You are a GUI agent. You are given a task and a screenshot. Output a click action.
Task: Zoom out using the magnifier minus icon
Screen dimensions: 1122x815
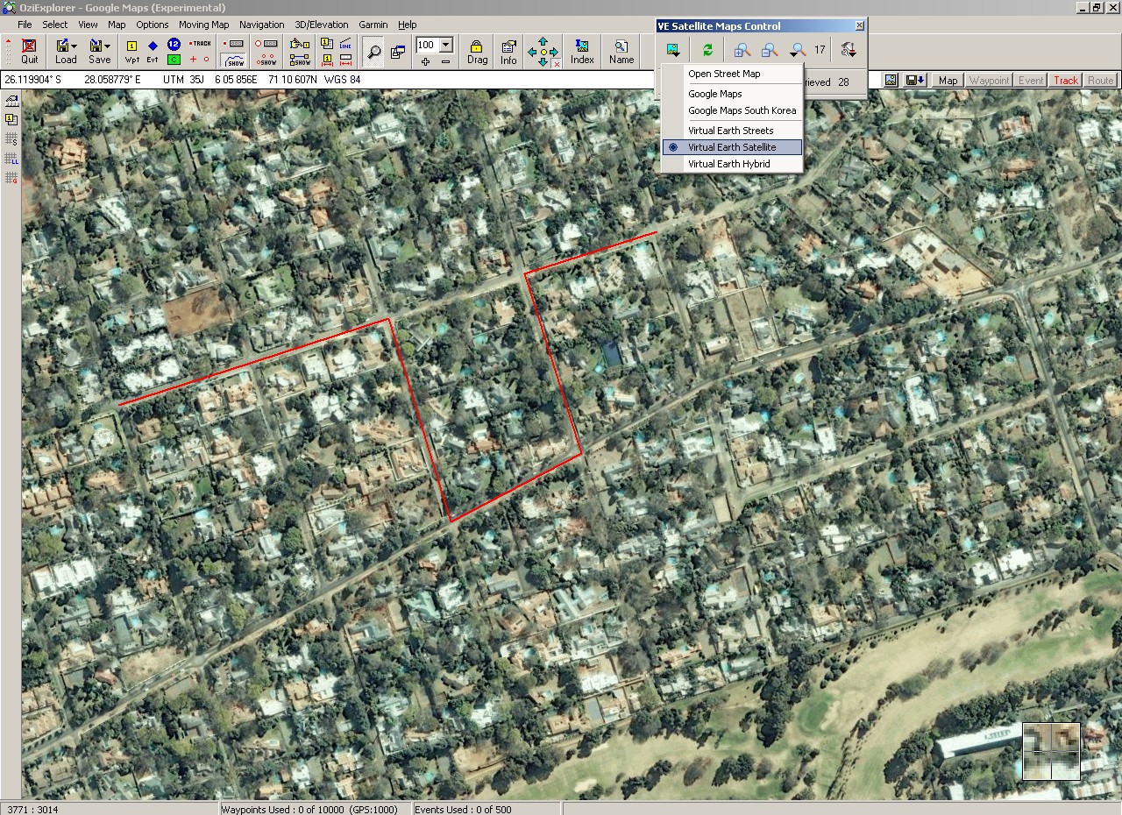coord(768,50)
